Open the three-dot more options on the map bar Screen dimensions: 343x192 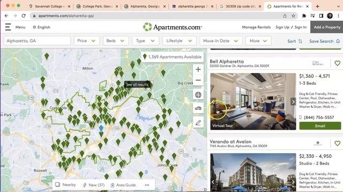tap(147, 185)
